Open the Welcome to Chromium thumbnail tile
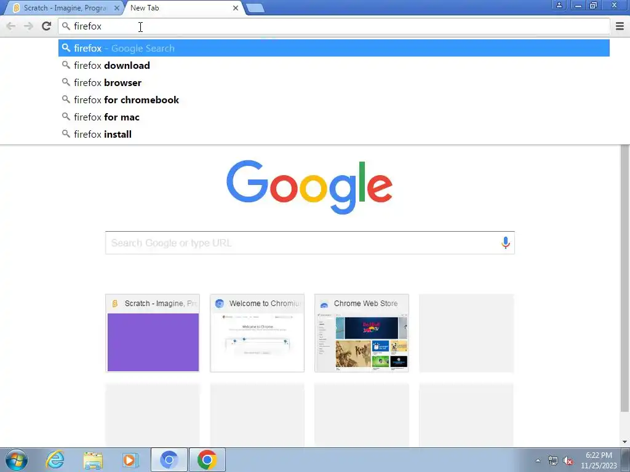 coord(257,333)
